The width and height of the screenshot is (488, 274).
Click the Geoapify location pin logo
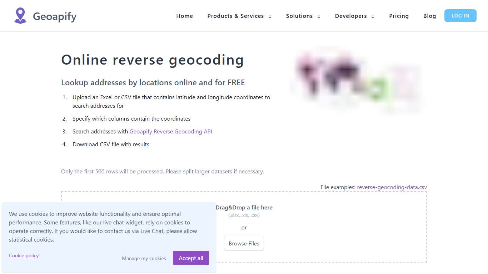tap(20, 15)
